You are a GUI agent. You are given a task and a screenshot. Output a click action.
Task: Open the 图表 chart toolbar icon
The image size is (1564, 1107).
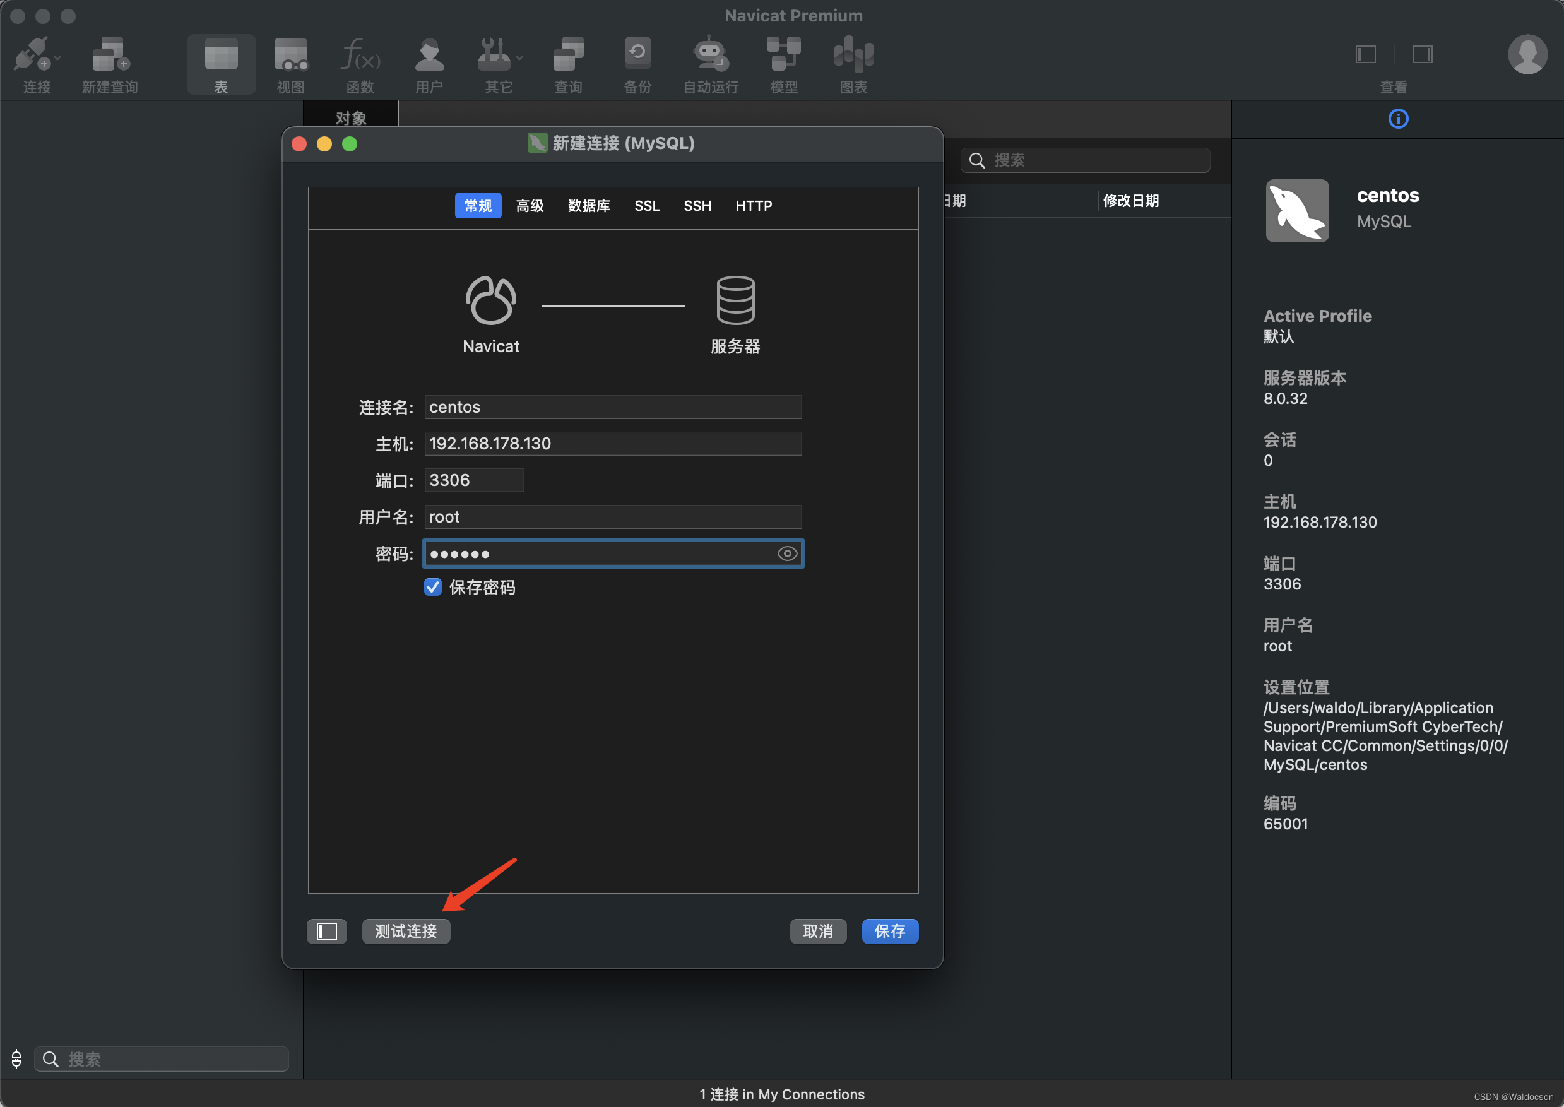point(853,54)
